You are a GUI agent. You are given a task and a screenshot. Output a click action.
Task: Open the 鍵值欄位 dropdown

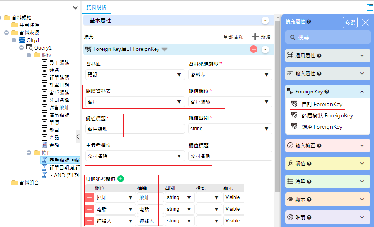click(x=230, y=102)
